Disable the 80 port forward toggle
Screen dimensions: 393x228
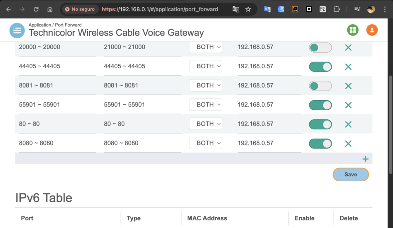320,124
